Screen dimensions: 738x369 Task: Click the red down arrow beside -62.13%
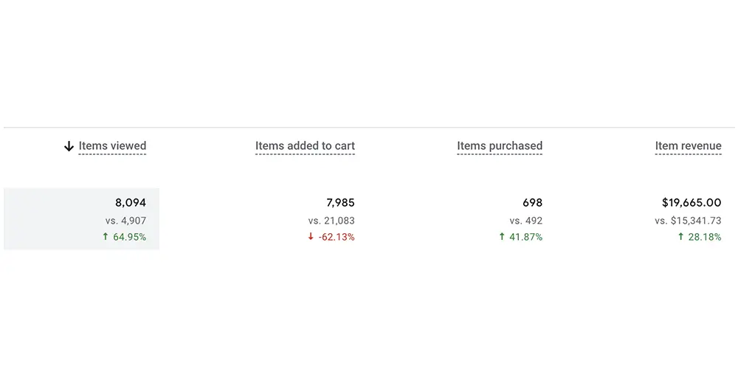click(x=311, y=237)
